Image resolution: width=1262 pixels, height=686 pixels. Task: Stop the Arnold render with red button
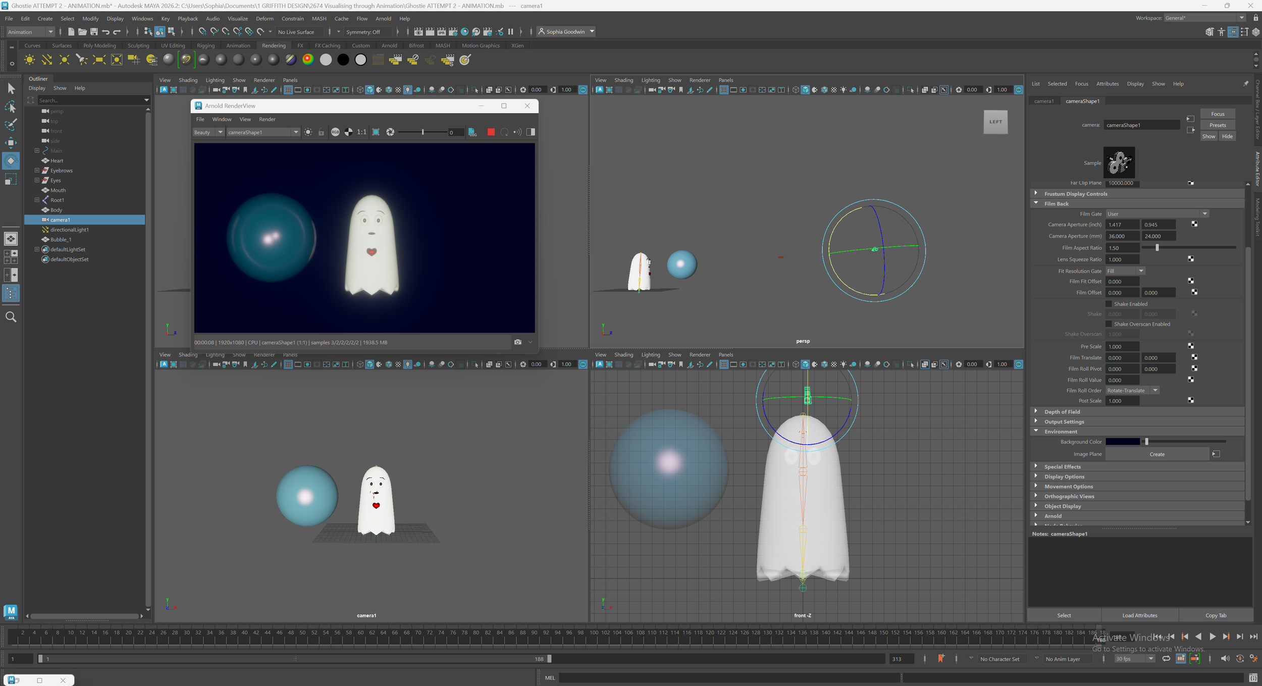(x=491, y=132)
